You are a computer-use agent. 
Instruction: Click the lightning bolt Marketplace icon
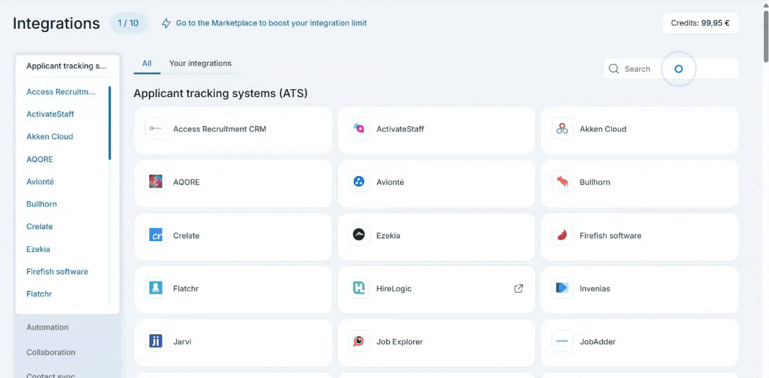click(x=166, y=23)
